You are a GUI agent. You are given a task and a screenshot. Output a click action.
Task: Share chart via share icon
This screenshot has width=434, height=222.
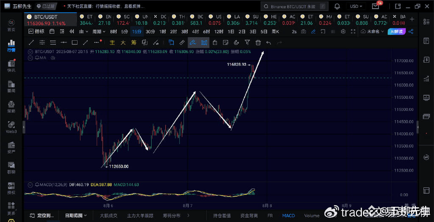(411, 31)
